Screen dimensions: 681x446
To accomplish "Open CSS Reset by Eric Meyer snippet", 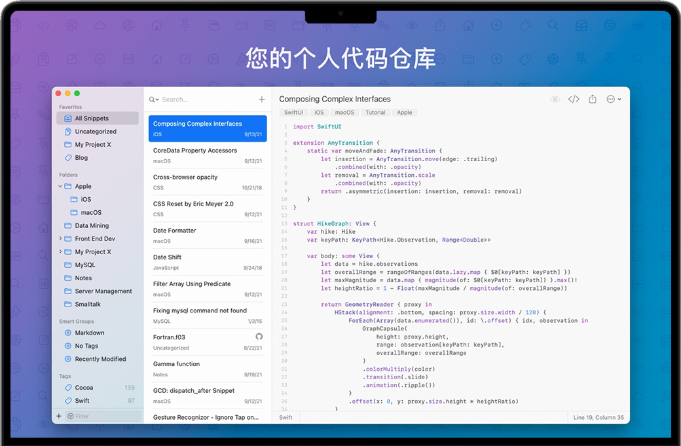I will [208, 209].
